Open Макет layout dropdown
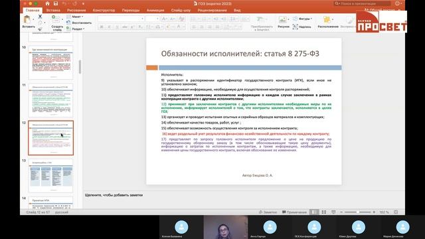Image resolution: width=425 pixels, height=239 pixels. pos(75,17)
